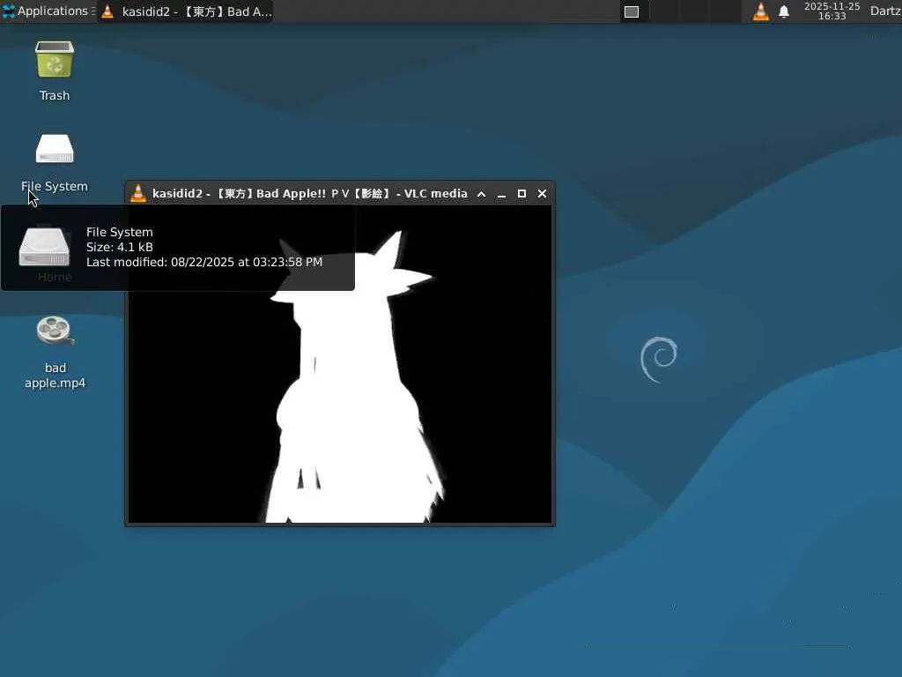Click the 'bad apple.mp4' file label
This screenshot has height=677, width=902.
point(55,376)
